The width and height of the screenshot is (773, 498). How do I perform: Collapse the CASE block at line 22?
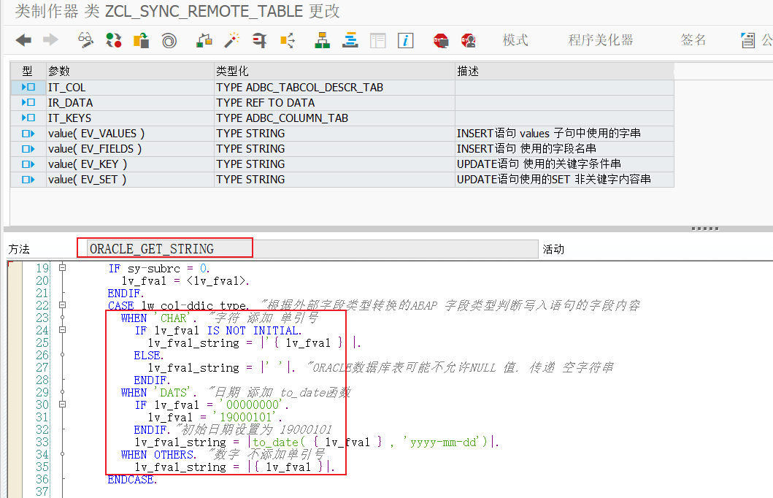coord(63,305)
